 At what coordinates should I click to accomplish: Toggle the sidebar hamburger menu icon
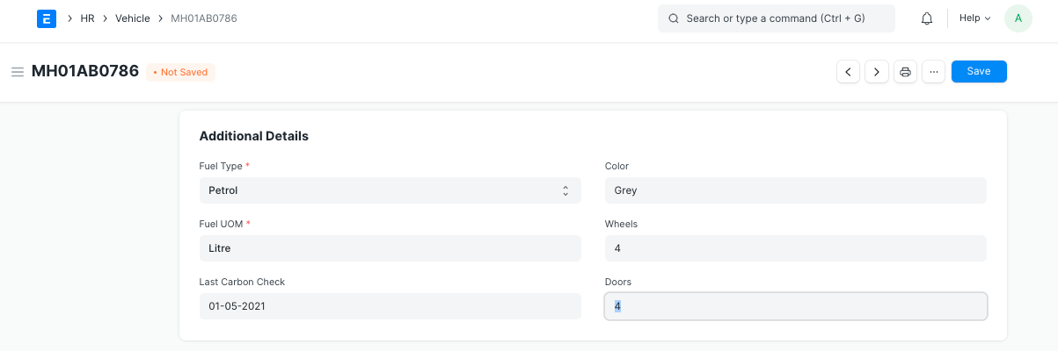(17, 72)
